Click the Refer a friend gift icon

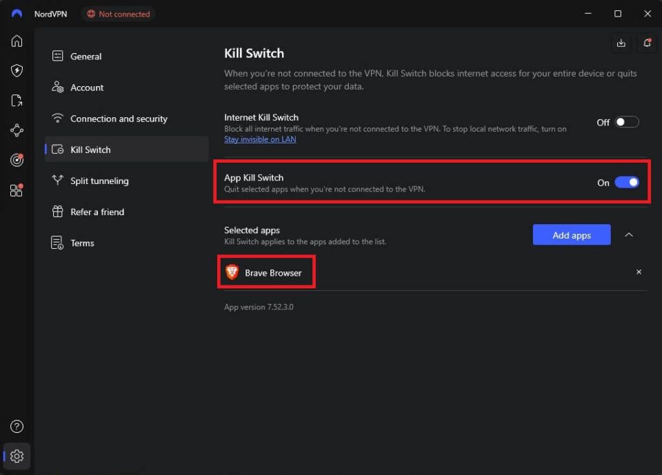pyautogui.click(x=58, y=212)
